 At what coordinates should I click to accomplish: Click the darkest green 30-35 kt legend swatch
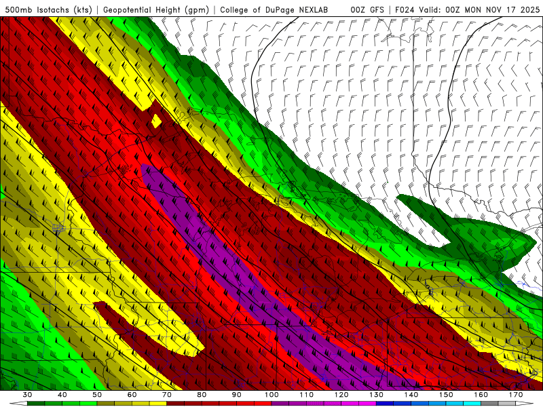click(x=36, y=404)
